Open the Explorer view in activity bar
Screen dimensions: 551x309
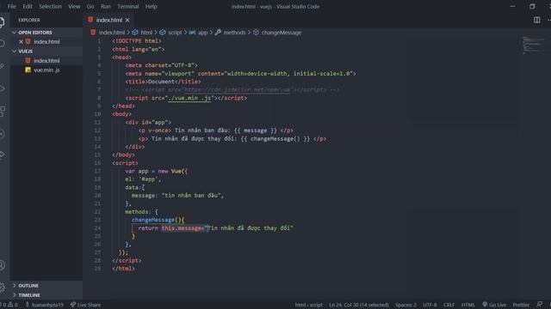click(2, 22)
